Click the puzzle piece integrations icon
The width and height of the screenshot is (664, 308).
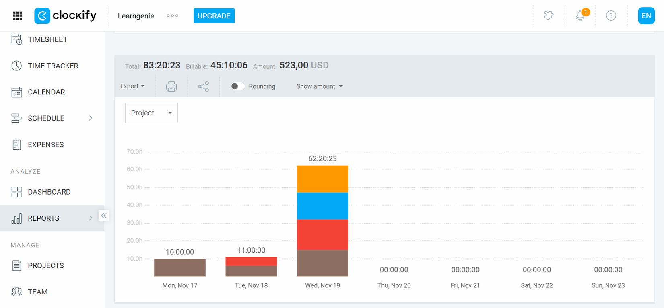coord(549,16)
